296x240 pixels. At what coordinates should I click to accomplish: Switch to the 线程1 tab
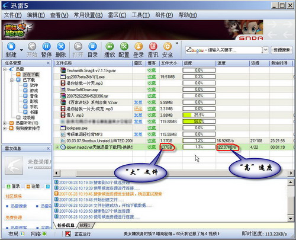coord(85,225)
